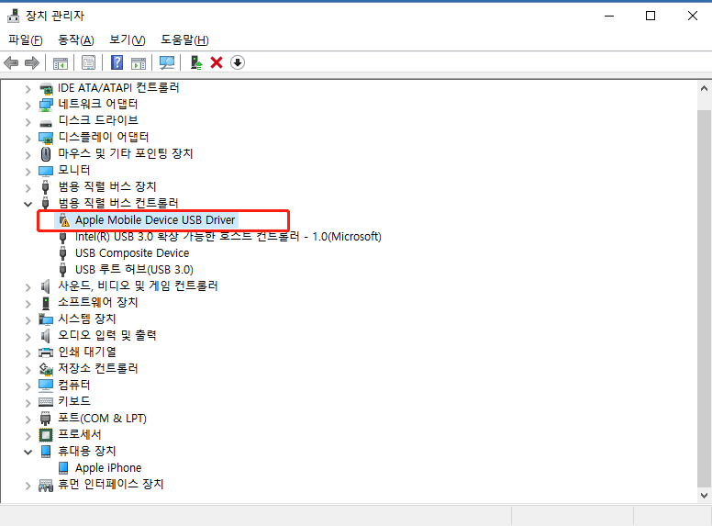Select the 키보드 category label

pyautogui.click(x=74, y=401)
